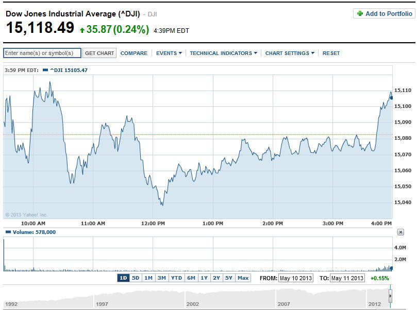Click the Volume legend marker icon

(x=7, y=232)
